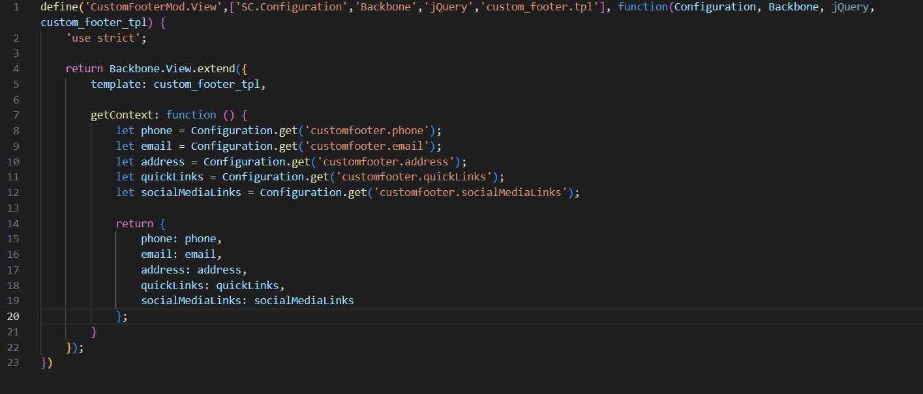Place cursor at closing brace on line 20
Image resolution: width=923 pixels, height=394 pixels.
(119, 317)
